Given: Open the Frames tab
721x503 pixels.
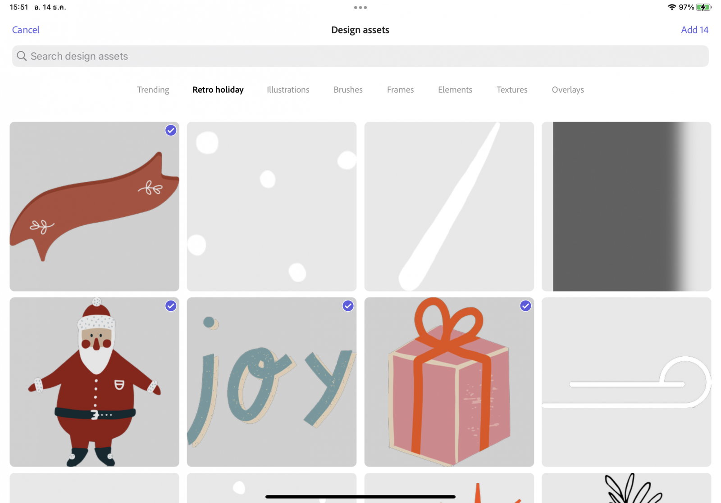Looking at the screenshot, I should click(x=400, y=90).
